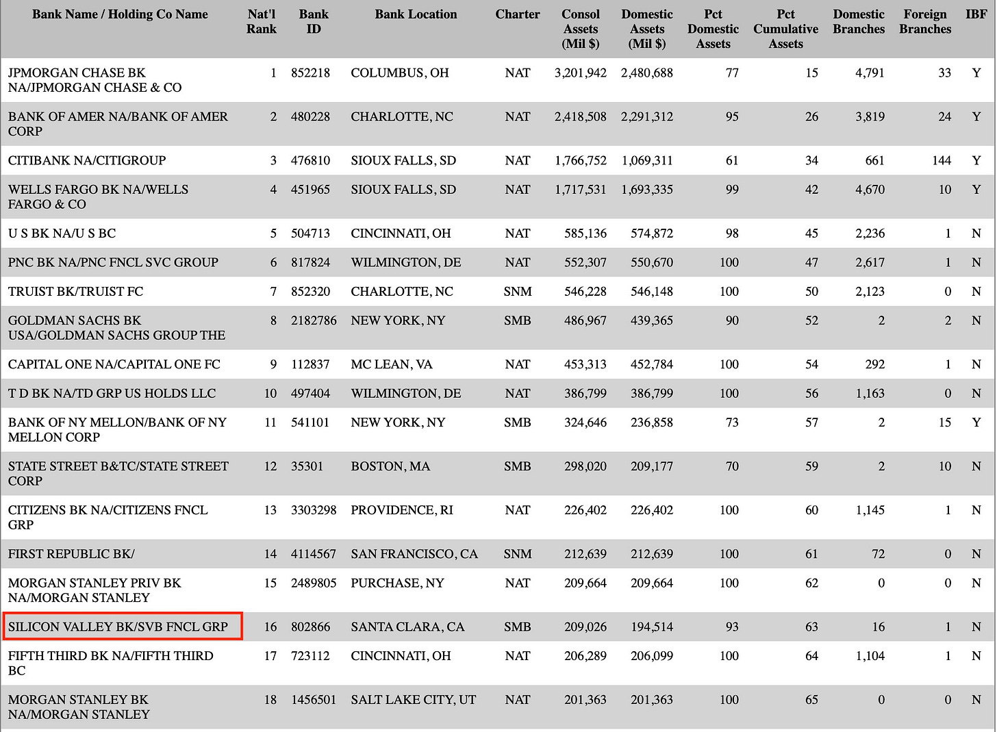Select the "FIRST REPUBLIC BK/" cell

71,554
